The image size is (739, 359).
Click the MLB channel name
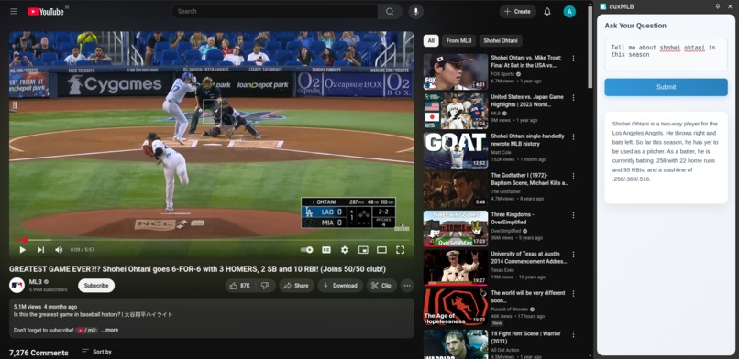pos(36,282)
